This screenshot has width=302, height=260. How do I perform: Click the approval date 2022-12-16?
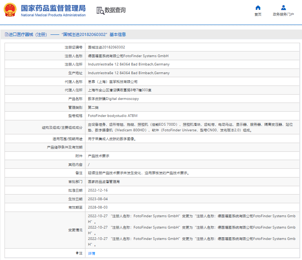[98, 190]
